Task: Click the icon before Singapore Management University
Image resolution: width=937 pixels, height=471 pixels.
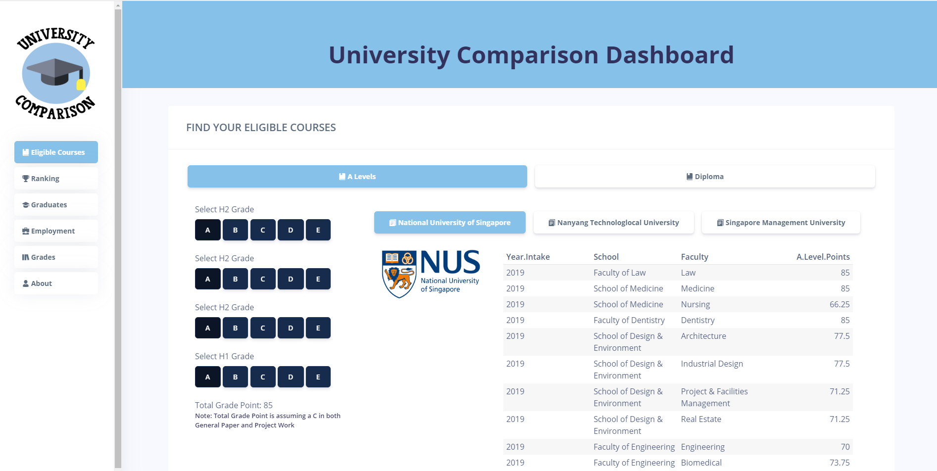Action: [x=720, y=223]
